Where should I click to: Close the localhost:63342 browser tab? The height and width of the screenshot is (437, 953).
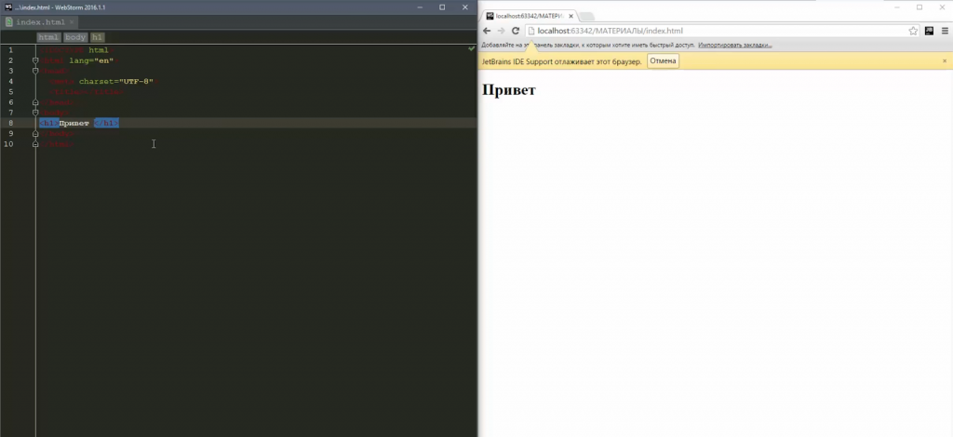[570, 17]
